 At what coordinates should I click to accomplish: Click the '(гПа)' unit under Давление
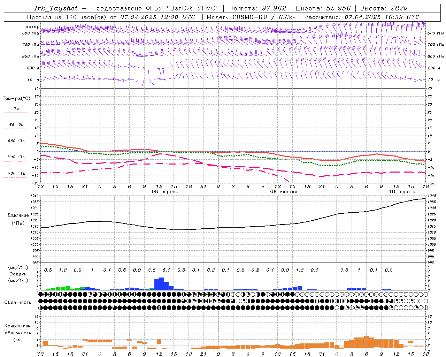[x=18, y=223]
